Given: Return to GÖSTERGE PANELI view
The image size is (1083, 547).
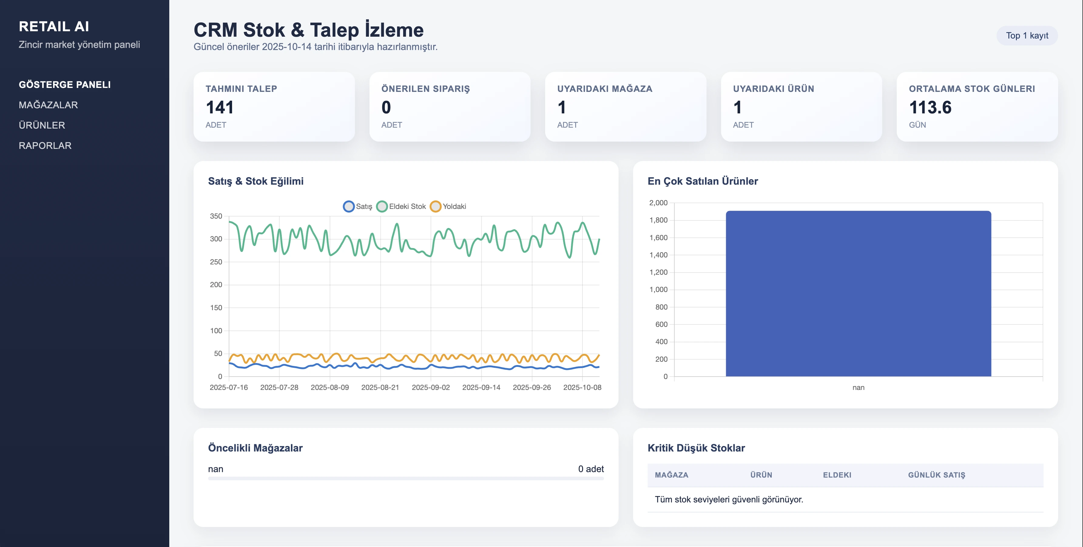Looking at the screenshot, I should 64,84.
